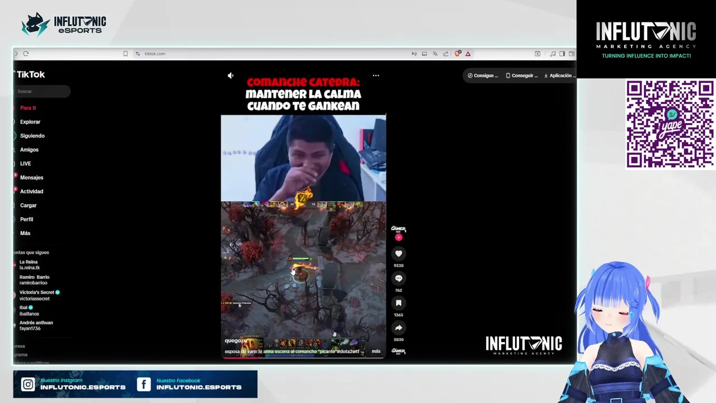Click the Brave shields lion icon
This screenshot has height=403, width=716.
458,54
